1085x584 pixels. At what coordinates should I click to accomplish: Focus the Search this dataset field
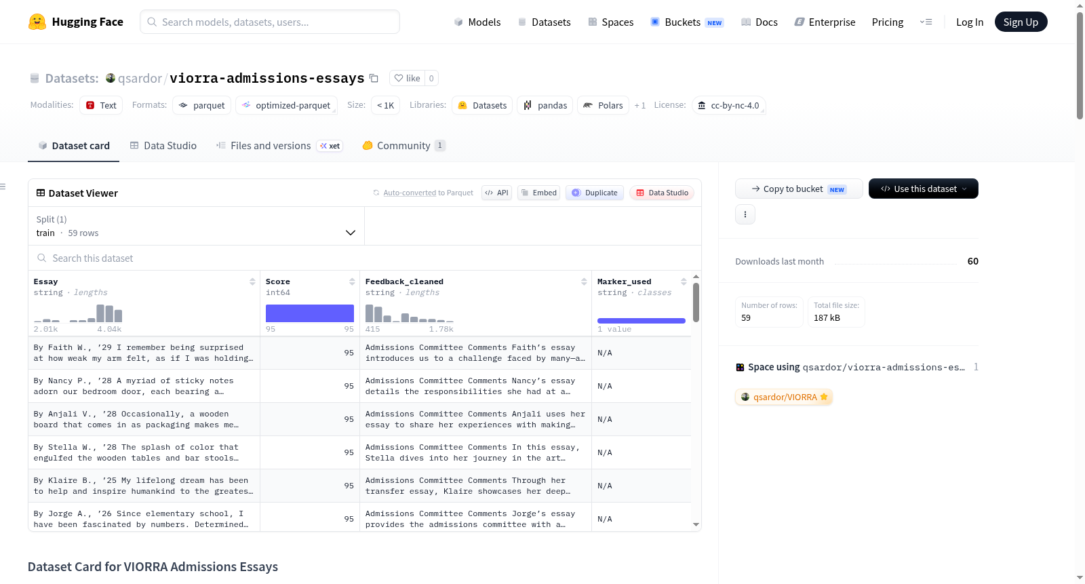pyautogui.click(x=365, y=258)
